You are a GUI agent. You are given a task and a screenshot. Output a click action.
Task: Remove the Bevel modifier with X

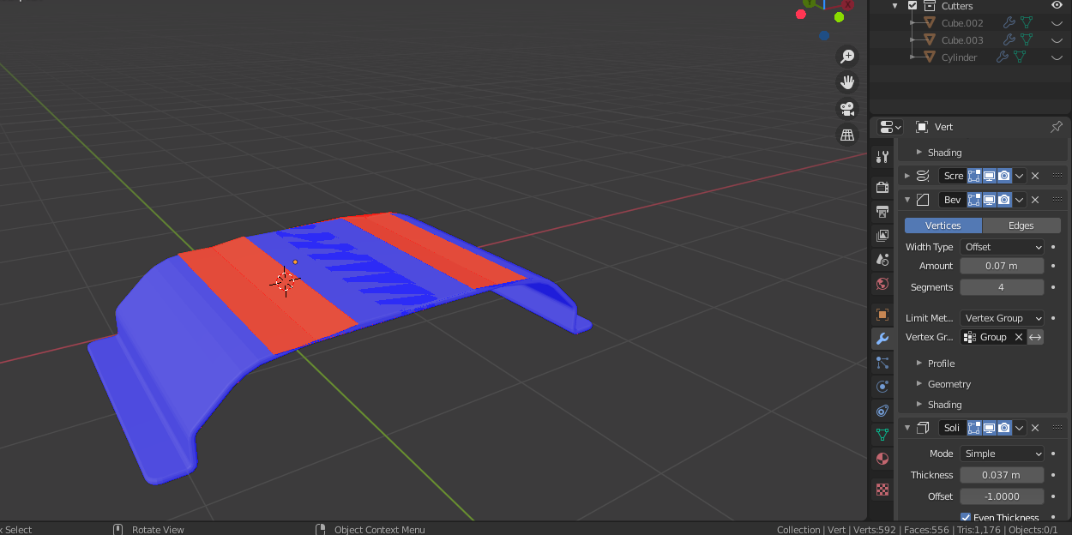[1035, 200]
